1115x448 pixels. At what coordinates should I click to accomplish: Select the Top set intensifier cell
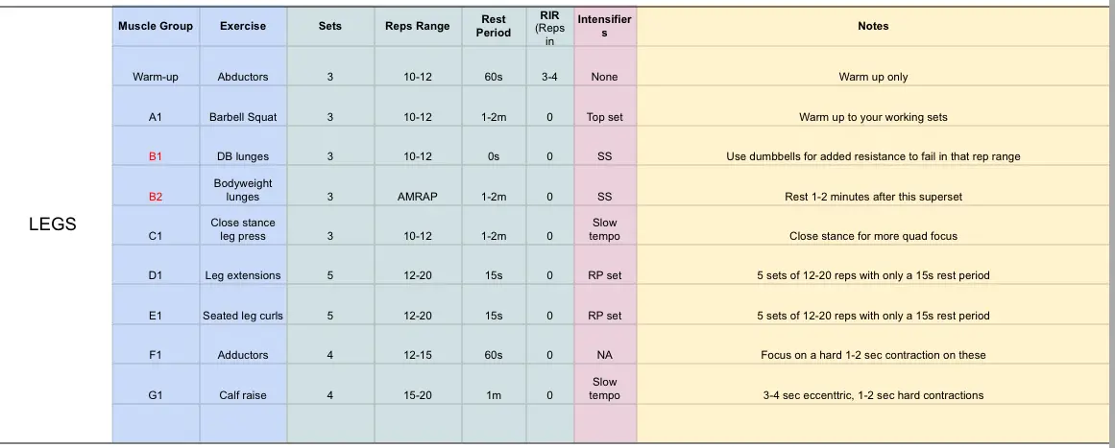point(604,117)
